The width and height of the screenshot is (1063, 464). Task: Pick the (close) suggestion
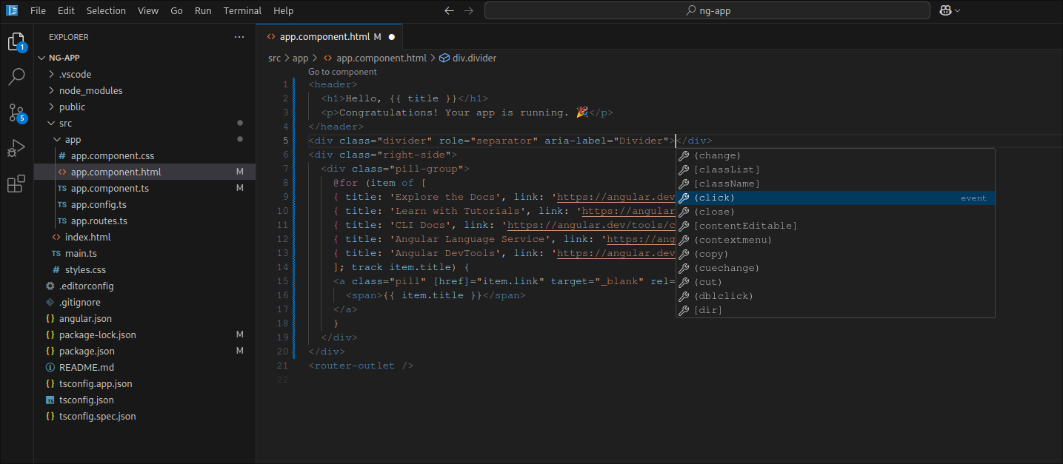click(x=836, y=212)
